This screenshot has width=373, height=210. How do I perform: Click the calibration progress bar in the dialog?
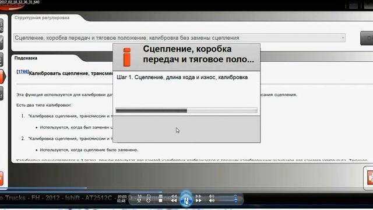pos(186,110)
